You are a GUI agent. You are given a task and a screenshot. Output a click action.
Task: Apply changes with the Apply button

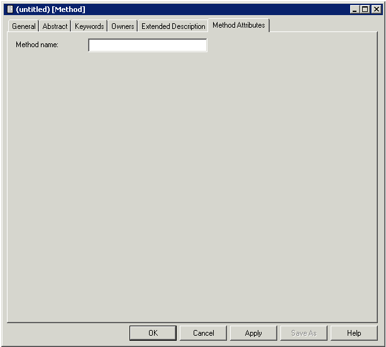coord(253,333)
